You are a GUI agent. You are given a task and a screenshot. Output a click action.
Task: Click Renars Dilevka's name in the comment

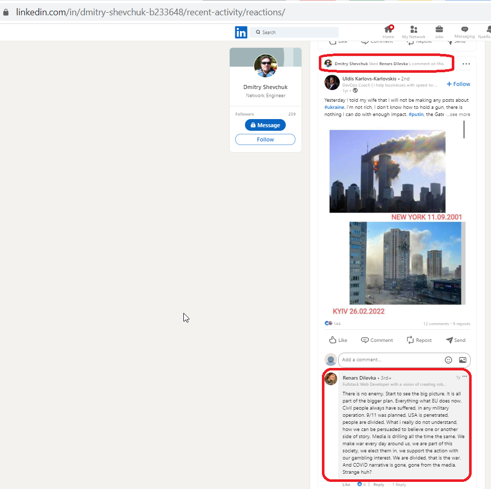pyautogui.click(x=359, y=378)
